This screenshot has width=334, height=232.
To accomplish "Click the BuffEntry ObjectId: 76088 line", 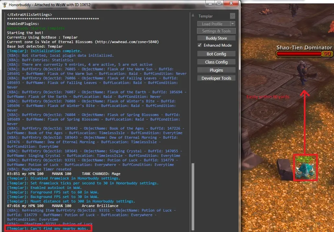I will tap(91, 106).
